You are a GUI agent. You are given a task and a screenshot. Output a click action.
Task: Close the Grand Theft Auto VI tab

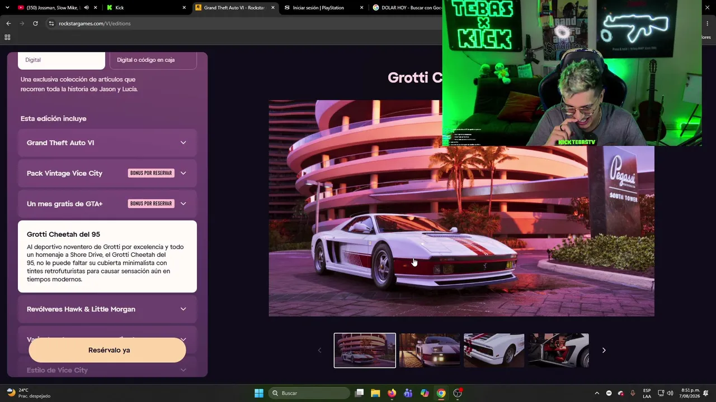[x=273, y=8]
